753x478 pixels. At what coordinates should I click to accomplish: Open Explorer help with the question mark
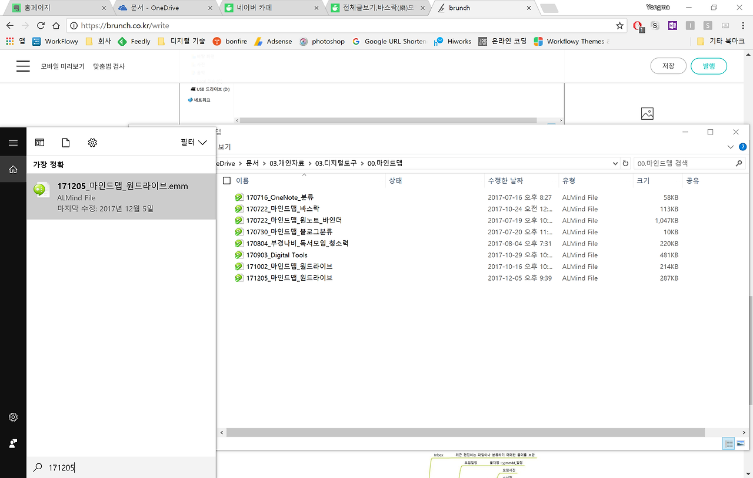click(x=743, y=147)
